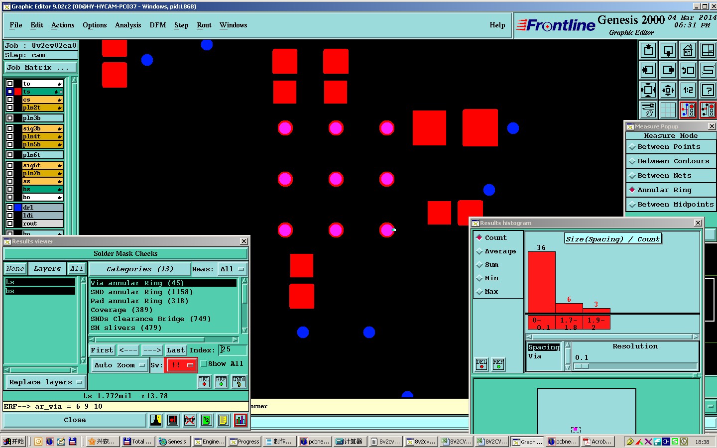Click the histogram bar chart icon
The width and height of the screenshot is (717, 448).
pos(240,420)
